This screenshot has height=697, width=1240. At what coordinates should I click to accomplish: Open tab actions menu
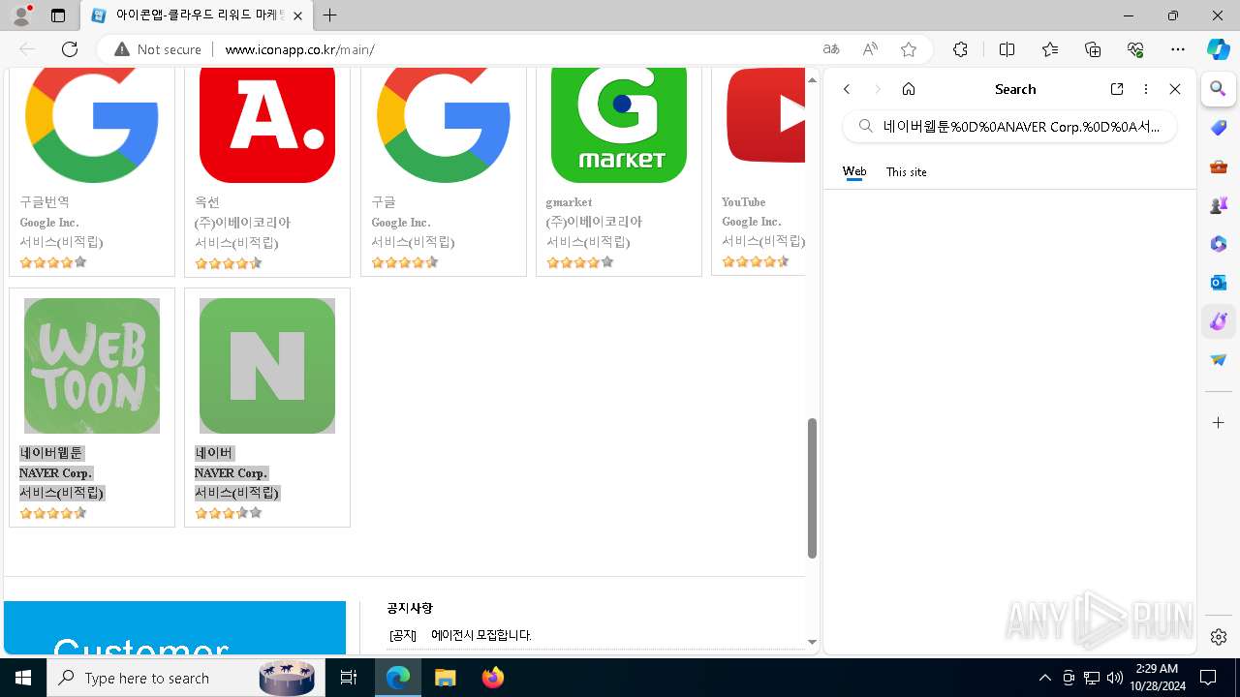click(x=58, y=15)
